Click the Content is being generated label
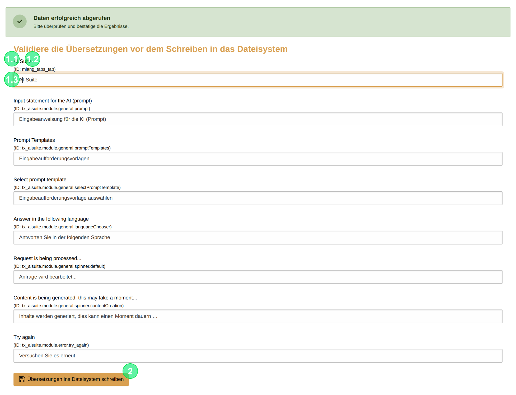This screenshot has width=516, height=395. pyautogui.click(x=75, y=298)
